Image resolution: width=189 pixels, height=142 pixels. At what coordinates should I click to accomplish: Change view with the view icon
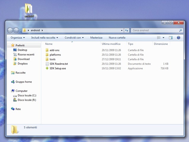coord(159,38)
